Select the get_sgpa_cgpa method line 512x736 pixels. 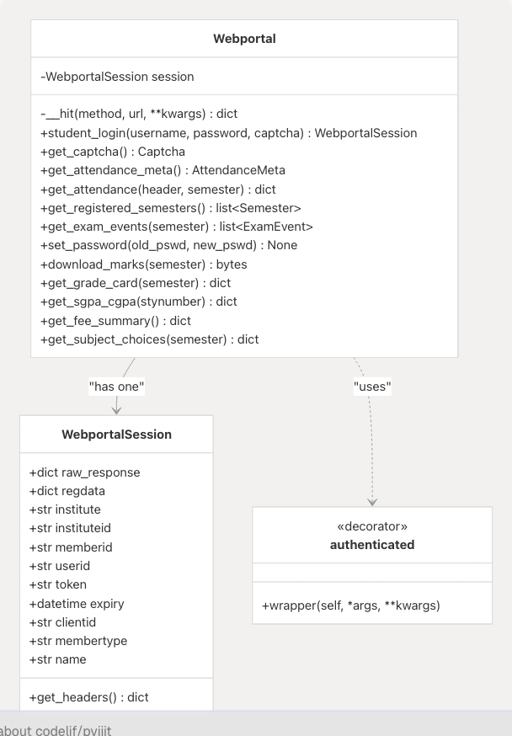coord(138,301)
